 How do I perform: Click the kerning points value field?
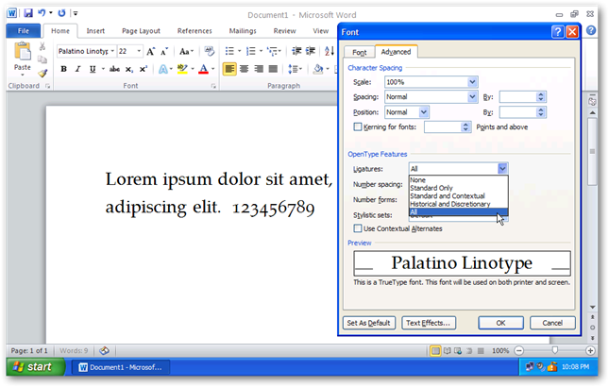(x=443, y=126)
